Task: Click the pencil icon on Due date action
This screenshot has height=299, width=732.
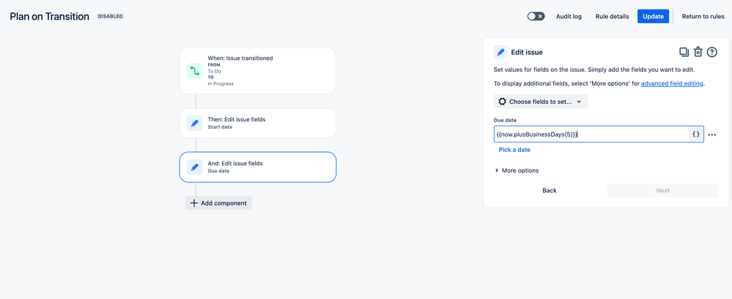Action: (x=195, y=167)
